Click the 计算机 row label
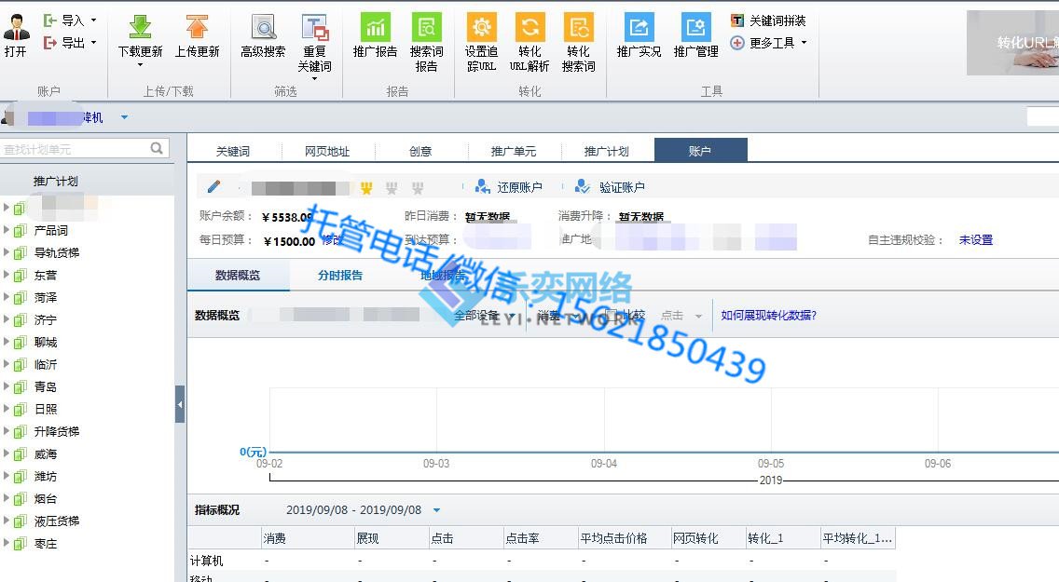 coord(206,561)
